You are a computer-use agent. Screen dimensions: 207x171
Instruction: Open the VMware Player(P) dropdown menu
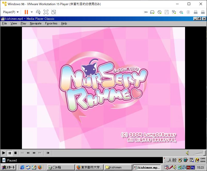tap(11, 12)
